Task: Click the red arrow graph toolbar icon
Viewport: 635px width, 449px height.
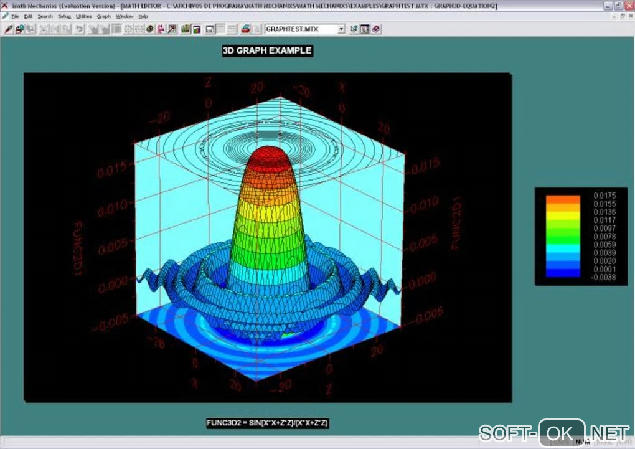Action: (172, 29)
